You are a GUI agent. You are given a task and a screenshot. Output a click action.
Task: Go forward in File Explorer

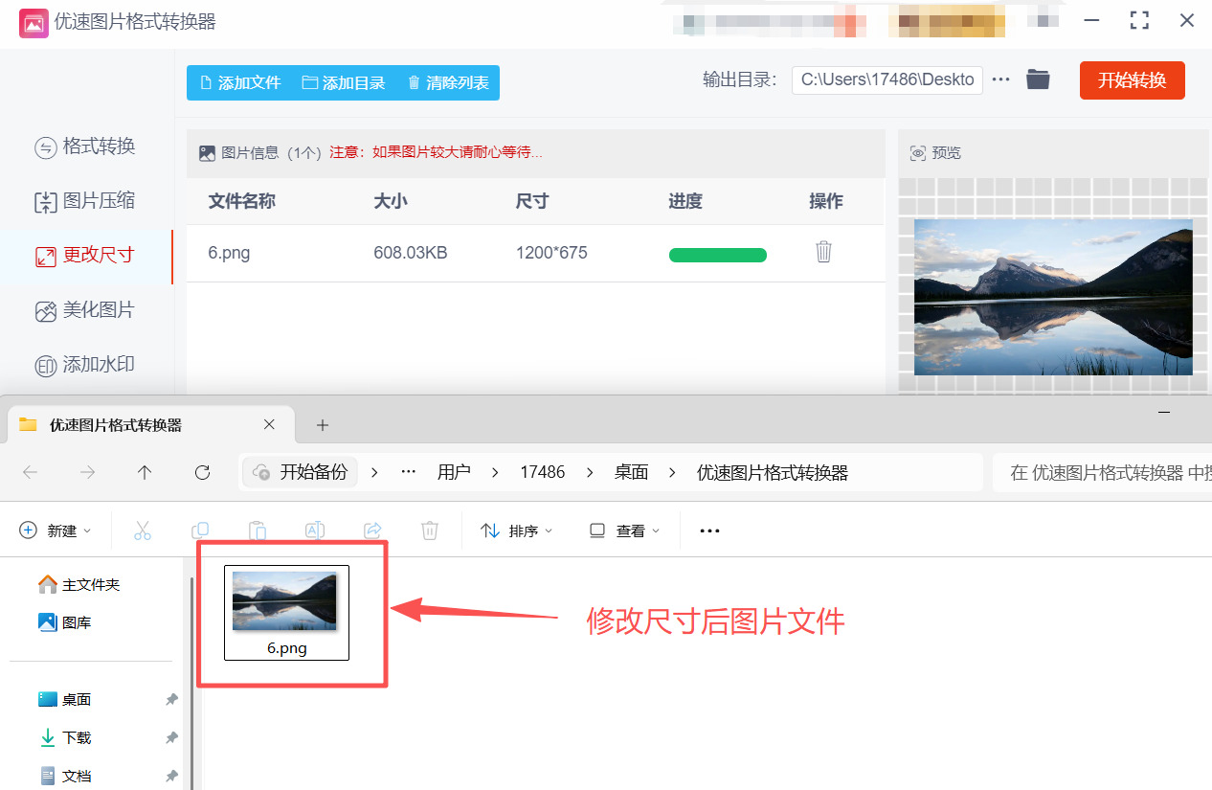coord(87,472)
